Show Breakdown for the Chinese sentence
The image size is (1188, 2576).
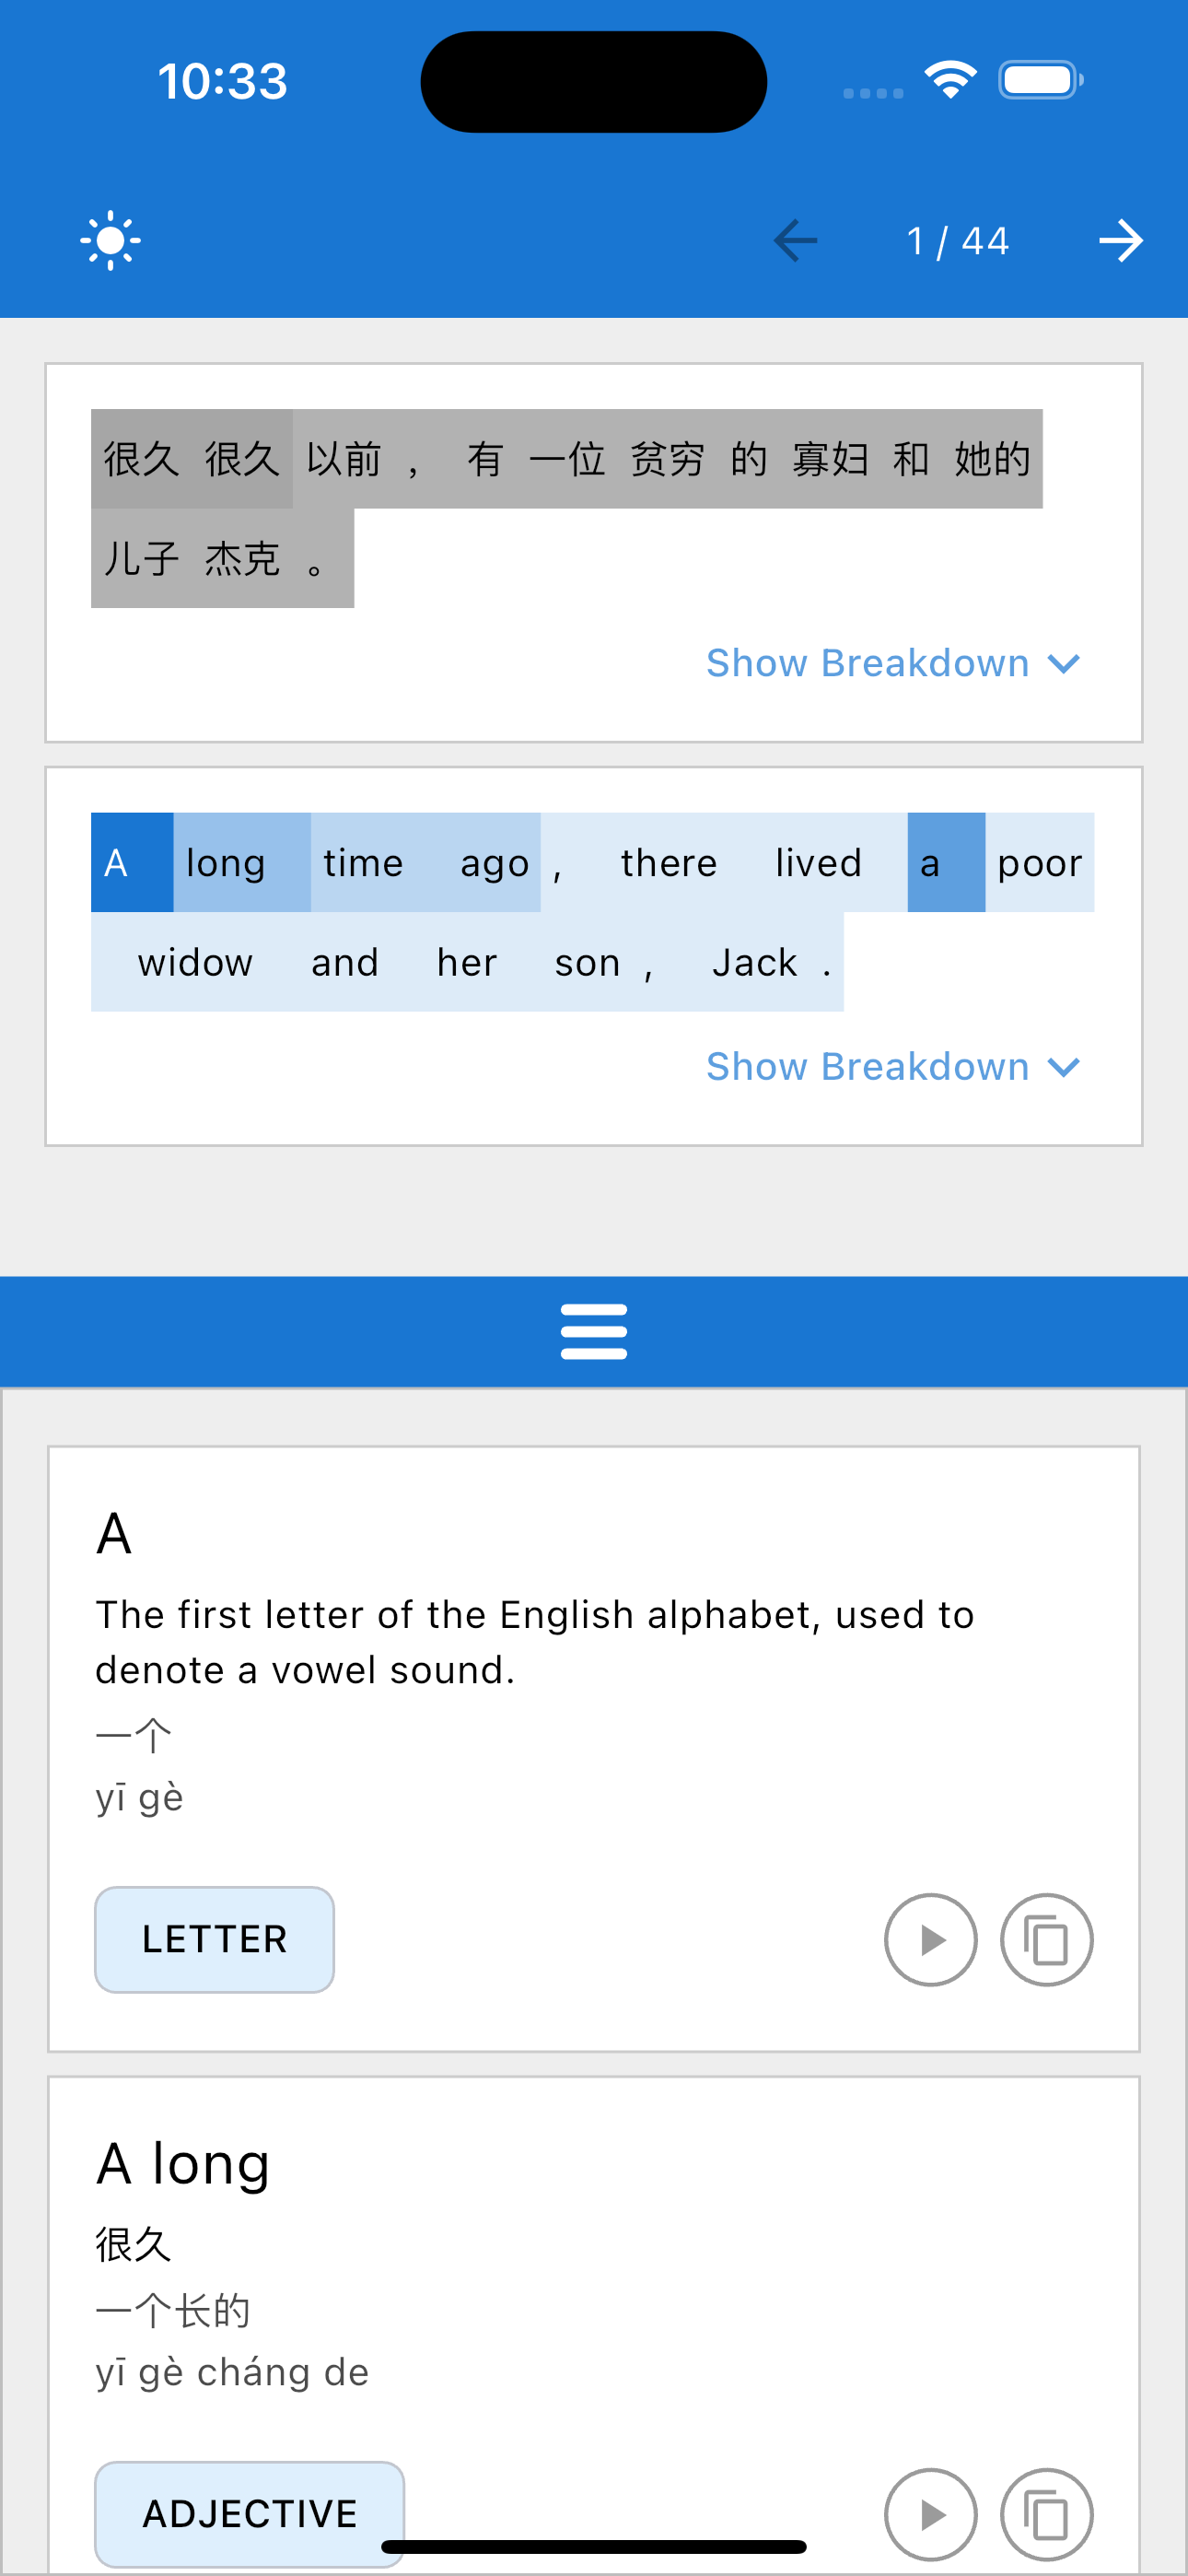(x=892, y=663)
